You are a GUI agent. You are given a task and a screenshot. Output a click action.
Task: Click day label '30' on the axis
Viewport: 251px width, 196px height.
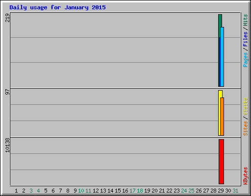[228, 191]
